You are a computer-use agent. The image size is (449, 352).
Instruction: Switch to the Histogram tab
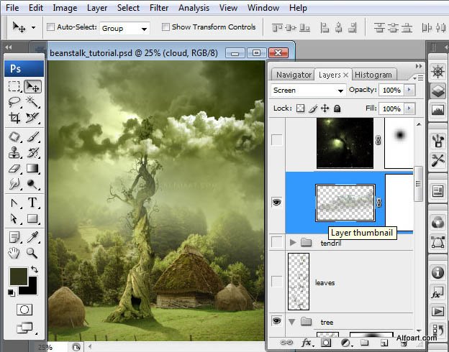[373, 75]
